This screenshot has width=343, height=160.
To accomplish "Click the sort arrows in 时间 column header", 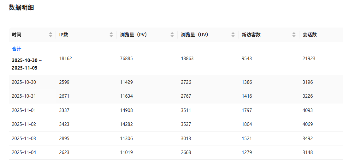I will pos(50,35).
